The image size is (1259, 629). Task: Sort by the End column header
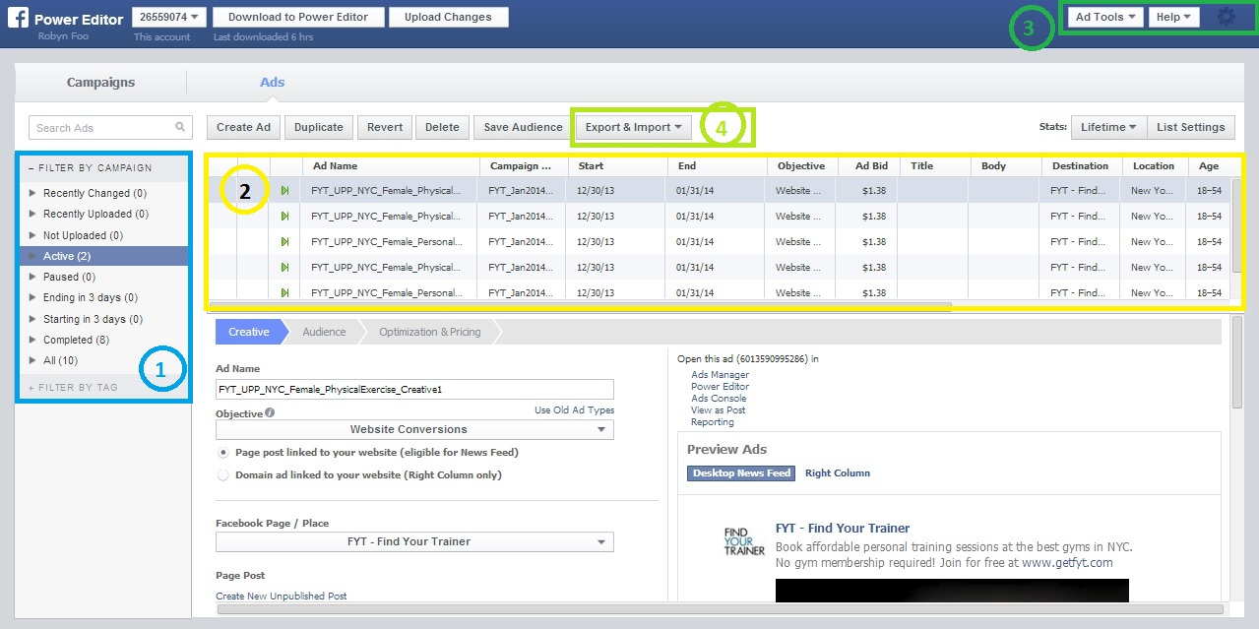pyautogui.click(x=716, y=166)
